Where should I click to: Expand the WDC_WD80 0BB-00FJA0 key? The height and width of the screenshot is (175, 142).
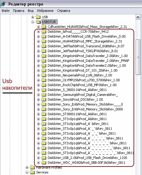(x=38, y=163)
